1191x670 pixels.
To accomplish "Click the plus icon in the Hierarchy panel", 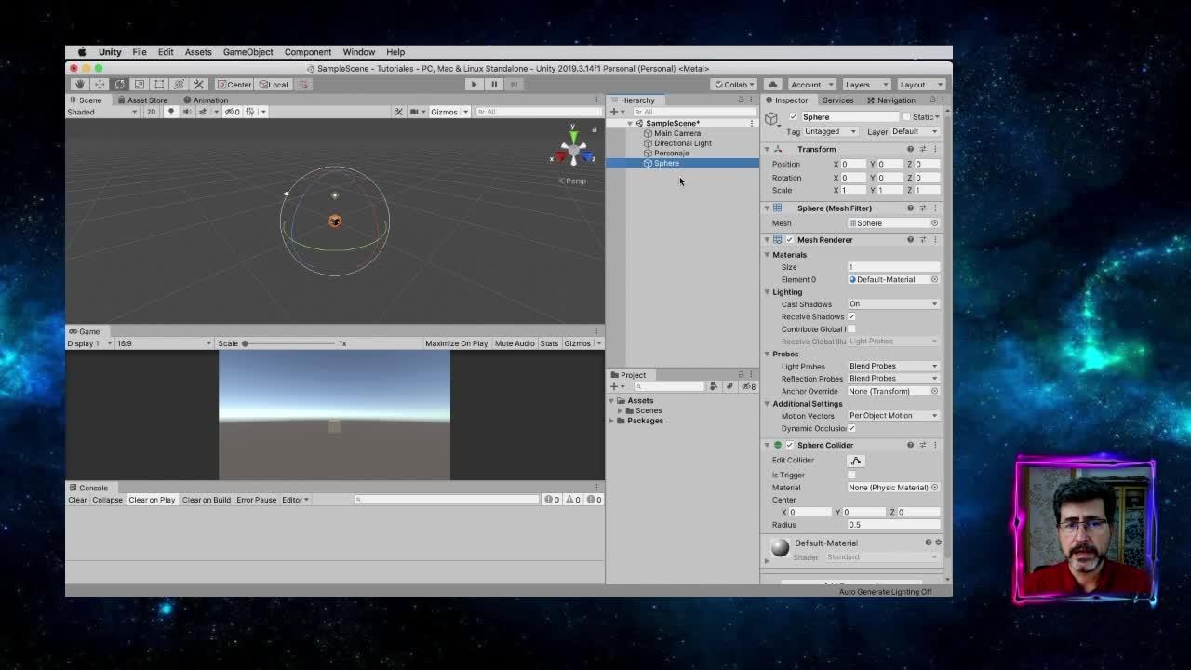I will click(613, 112).
